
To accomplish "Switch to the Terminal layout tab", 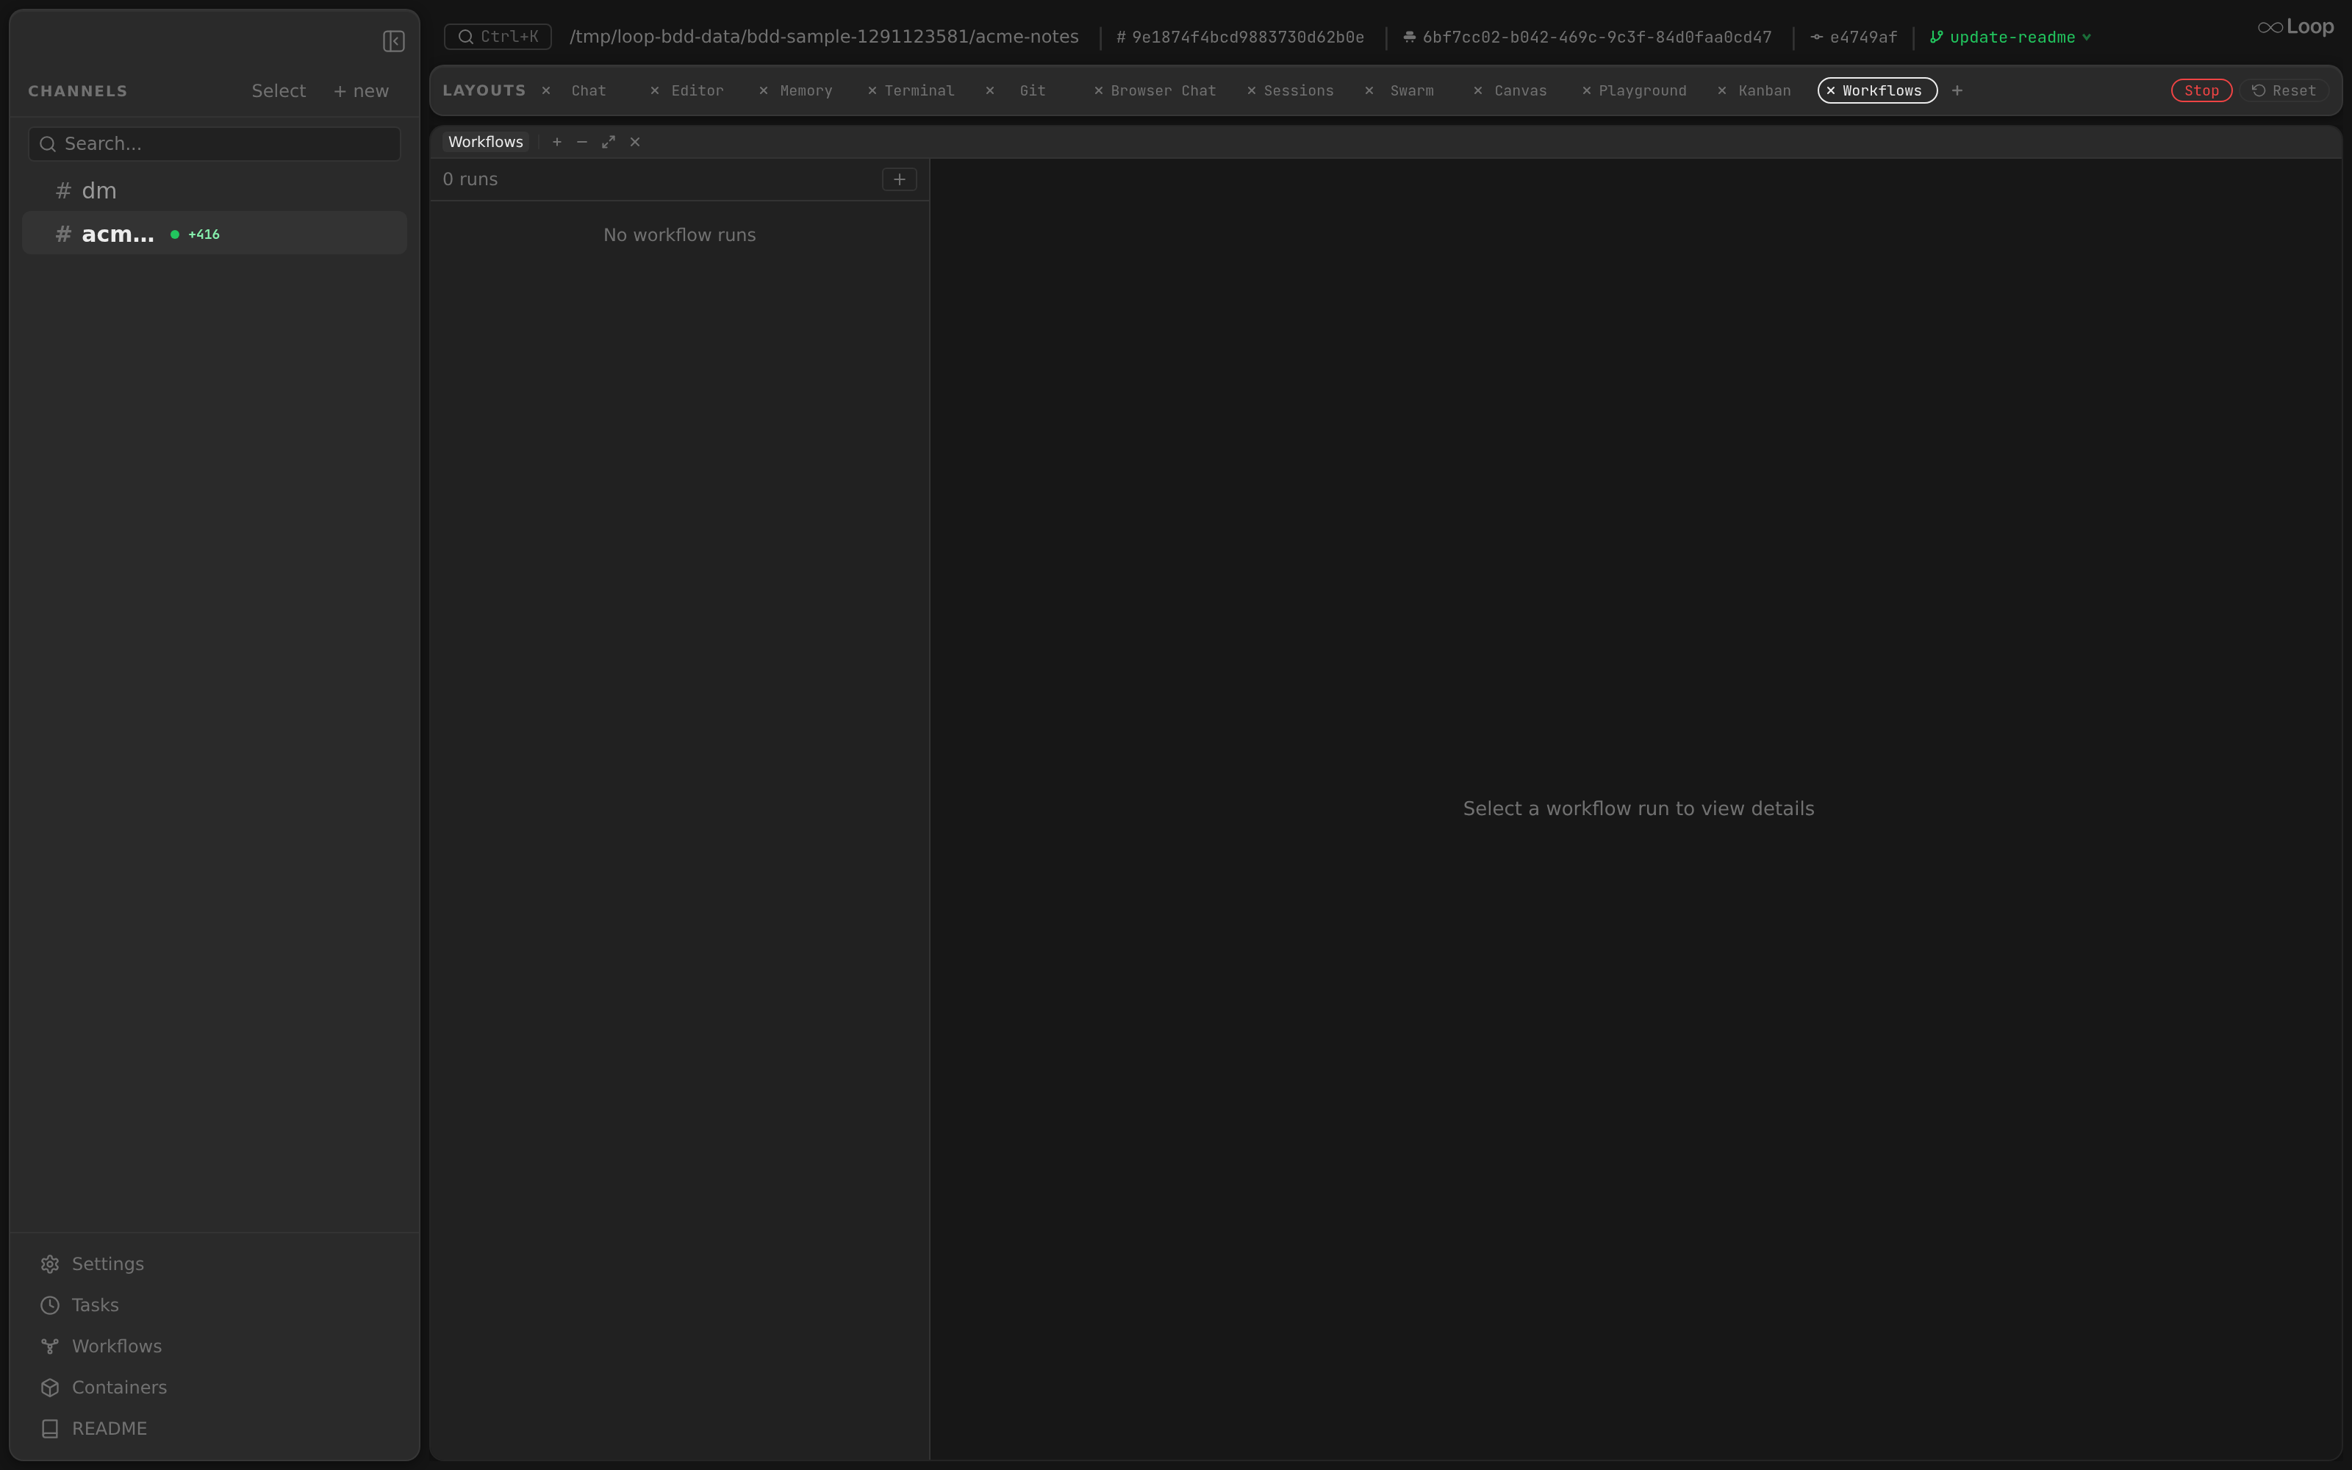I will coord(919,90).
